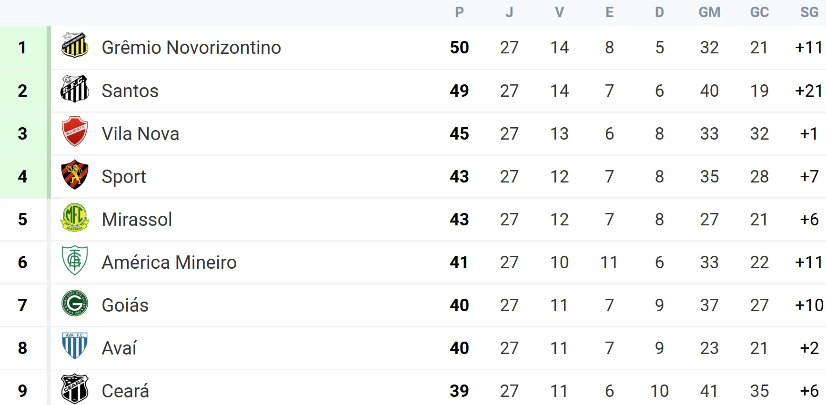This screenshot has height=405, width=826.
Task: Open the Grêmio Novorizontino team name
Action: coord(191,48)
